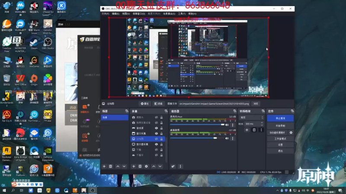The height and width of the screenshot is (194, 346).
Task: Open the 停靠窗口(D) menu
Action: point(139,14)
